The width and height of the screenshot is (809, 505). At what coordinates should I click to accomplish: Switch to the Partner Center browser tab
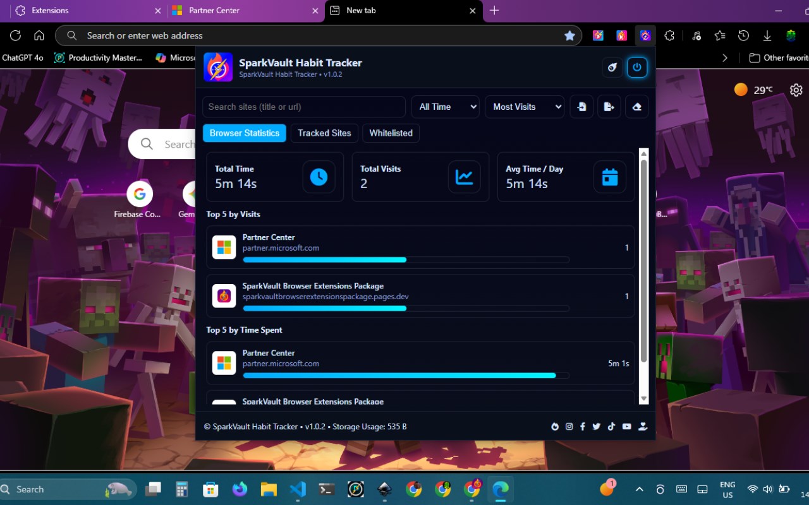[x=246, y=11]
